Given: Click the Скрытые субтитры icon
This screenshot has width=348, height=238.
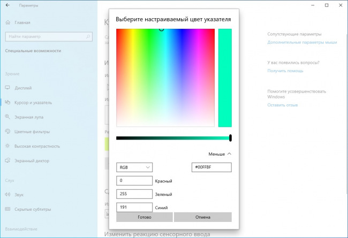Looking at the screenshot, I should pos(7,209).
